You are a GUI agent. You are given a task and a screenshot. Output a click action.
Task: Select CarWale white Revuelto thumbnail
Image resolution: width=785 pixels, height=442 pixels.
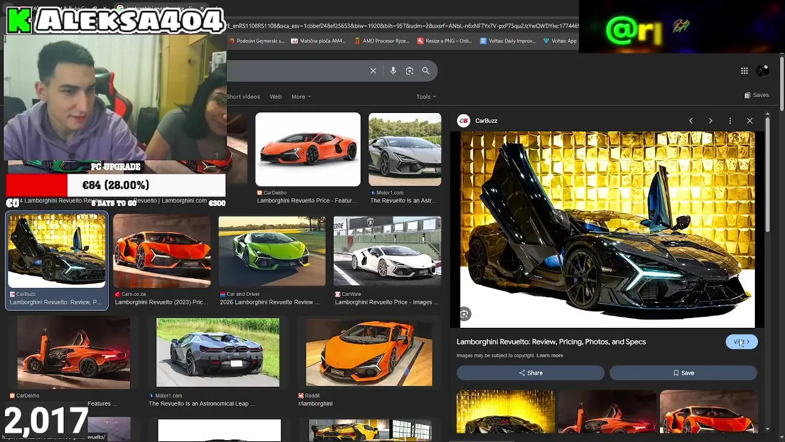(387, 252)
